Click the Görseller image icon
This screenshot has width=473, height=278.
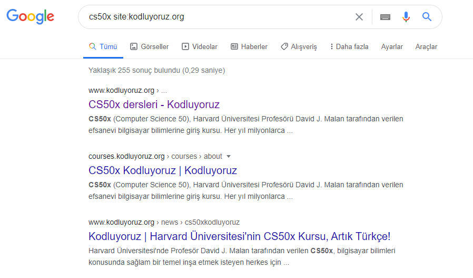click(x=134, y=46)
